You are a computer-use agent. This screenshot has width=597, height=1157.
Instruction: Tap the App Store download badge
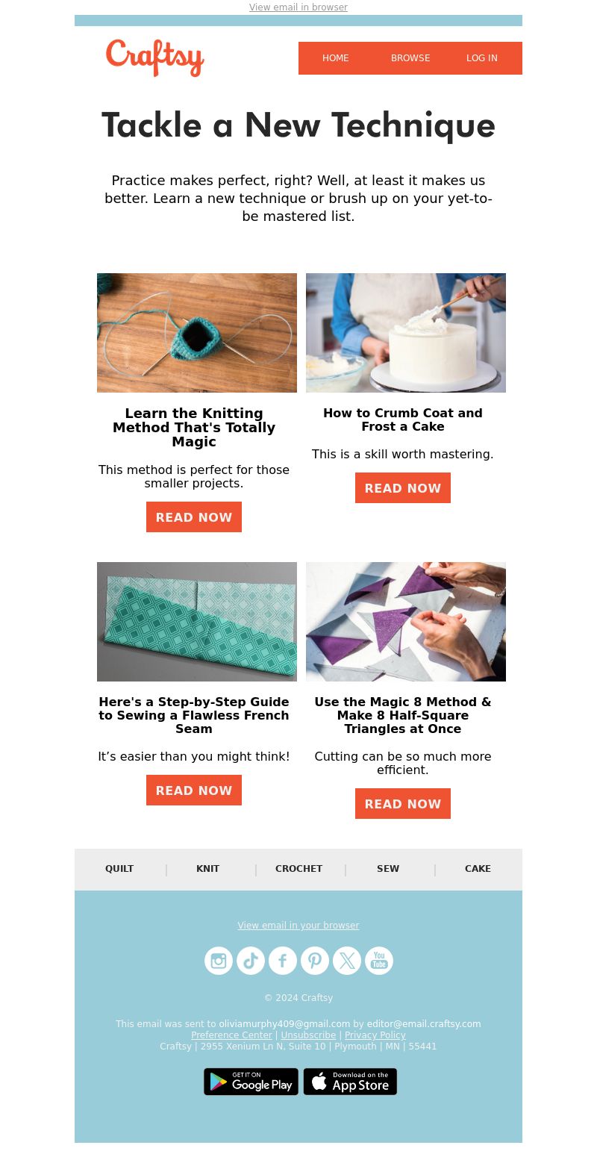[x=350, y=1082]
